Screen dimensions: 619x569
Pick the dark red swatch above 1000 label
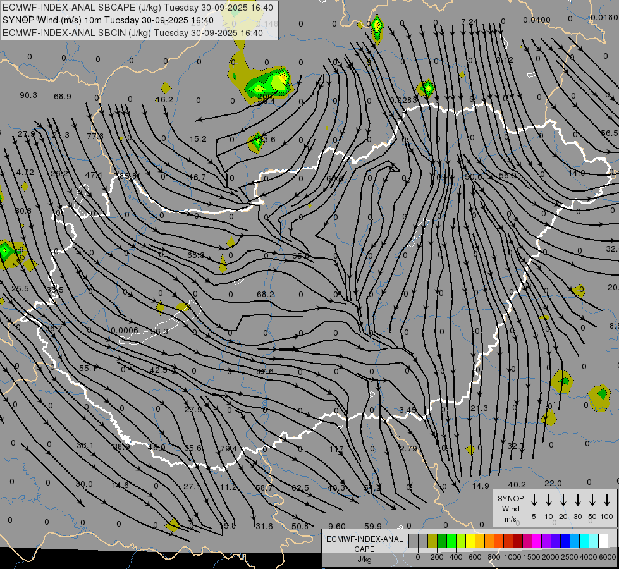518,541
